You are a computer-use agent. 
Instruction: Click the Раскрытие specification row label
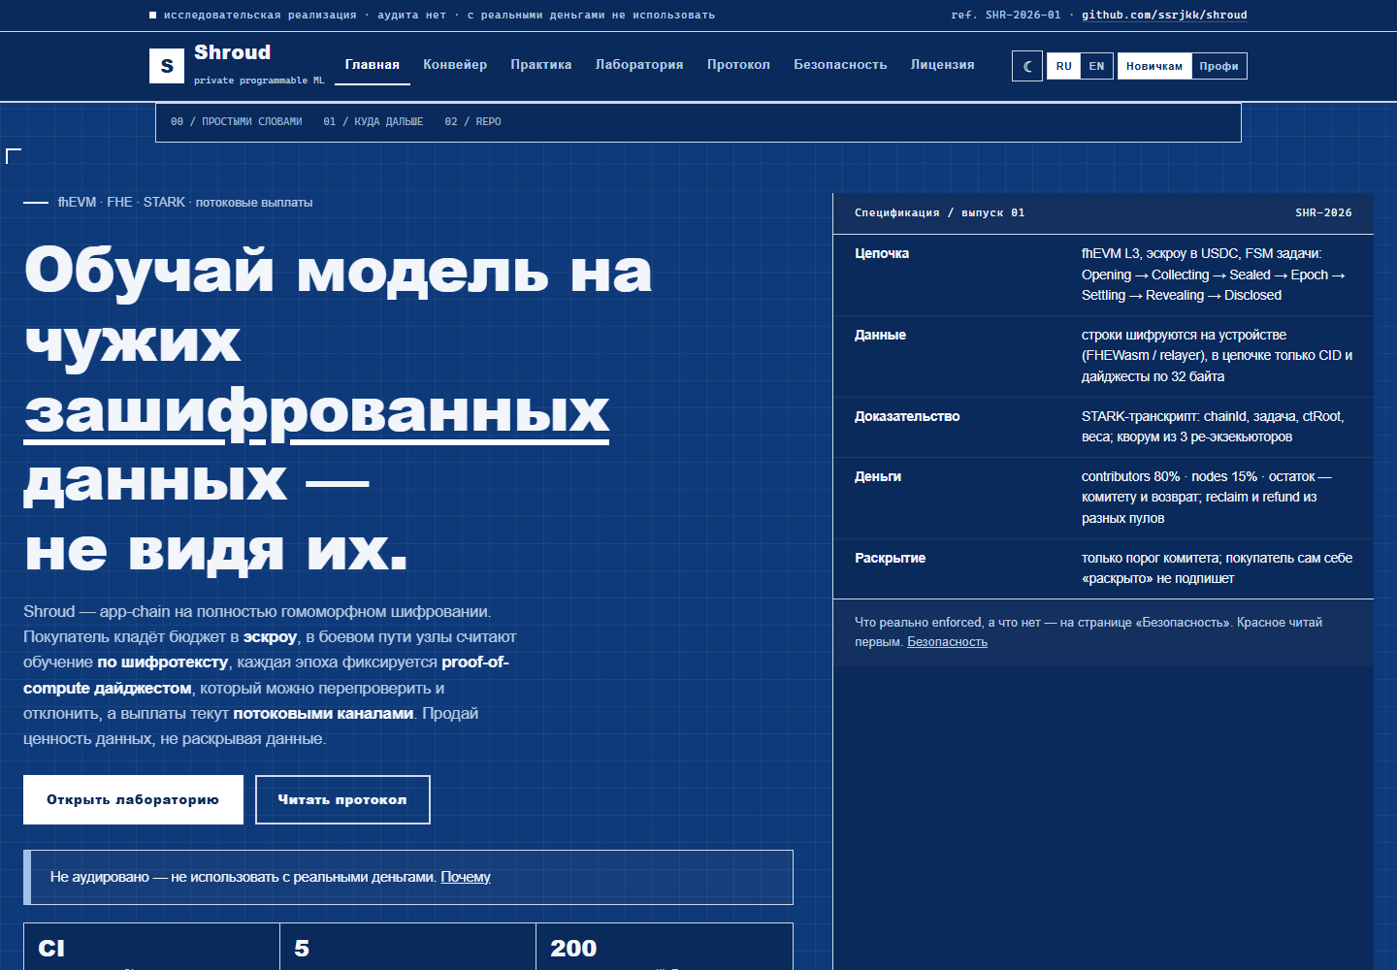coord(890,558)
